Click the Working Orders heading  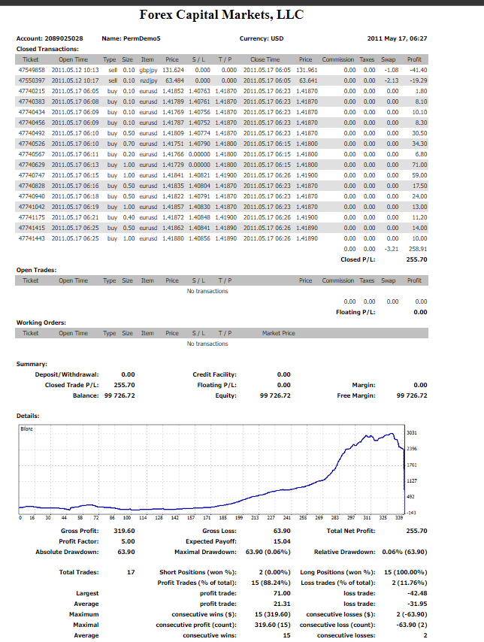coord(41,323)
